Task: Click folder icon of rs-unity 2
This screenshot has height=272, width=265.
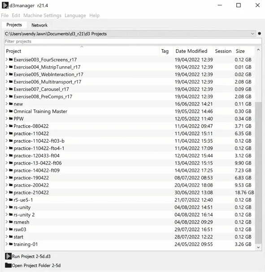Action: pos(11,215)
